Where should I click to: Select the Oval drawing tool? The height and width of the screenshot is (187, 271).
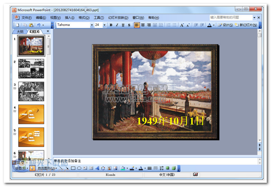(79, 168)
